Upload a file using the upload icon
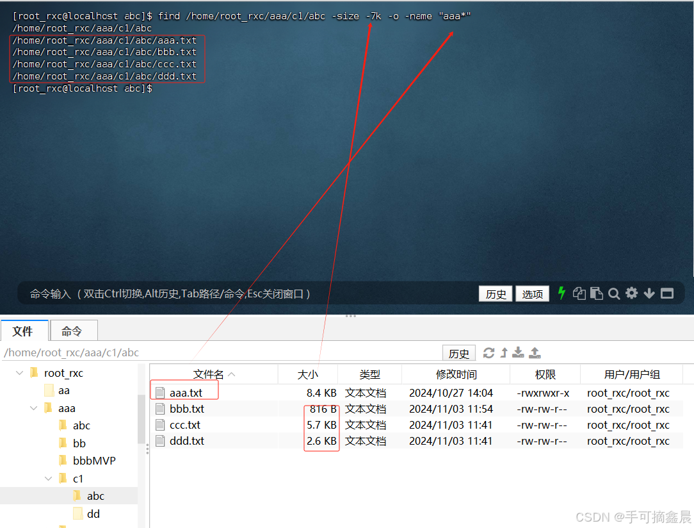This screenshot has height=528, width=694. (535, 352)
